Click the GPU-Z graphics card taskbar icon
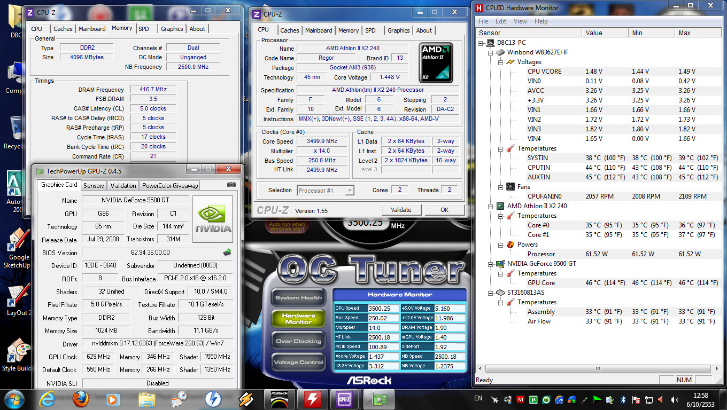Screen dimensions: 727x410 [378, 399]
